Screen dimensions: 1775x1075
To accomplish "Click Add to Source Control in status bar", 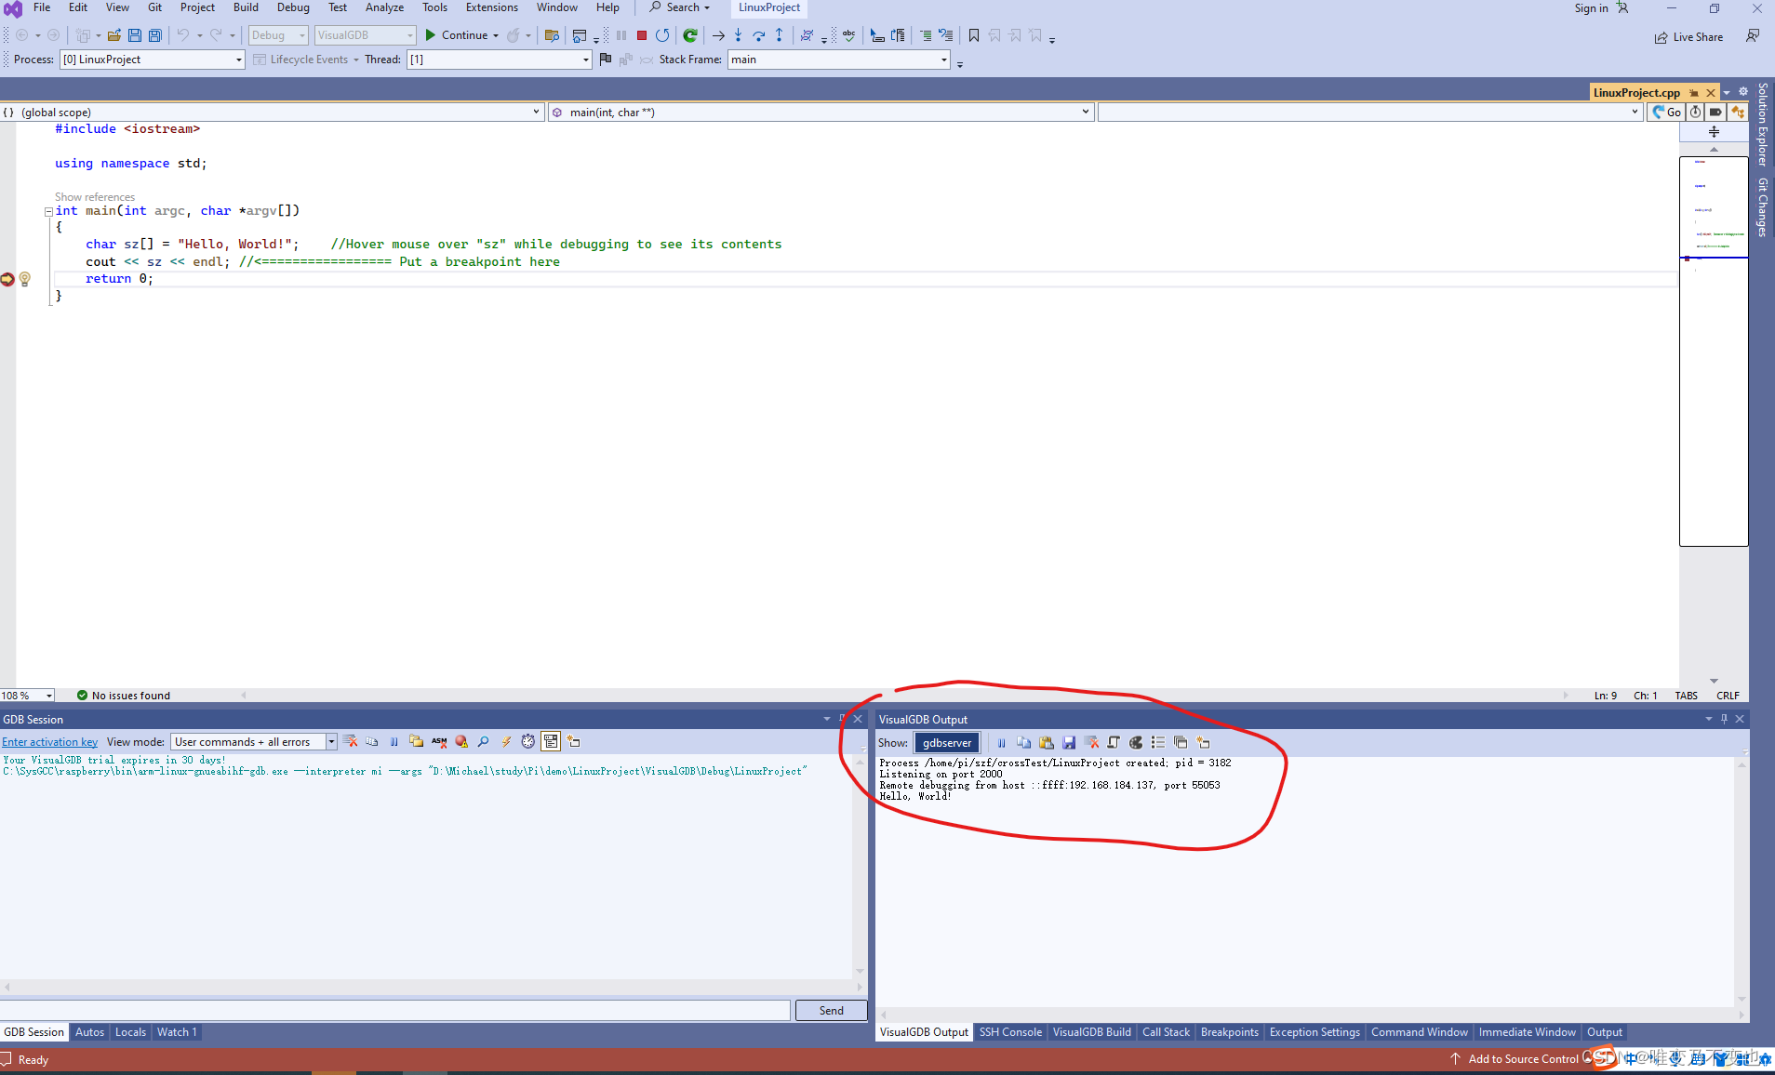I will coord(1515,1059).
